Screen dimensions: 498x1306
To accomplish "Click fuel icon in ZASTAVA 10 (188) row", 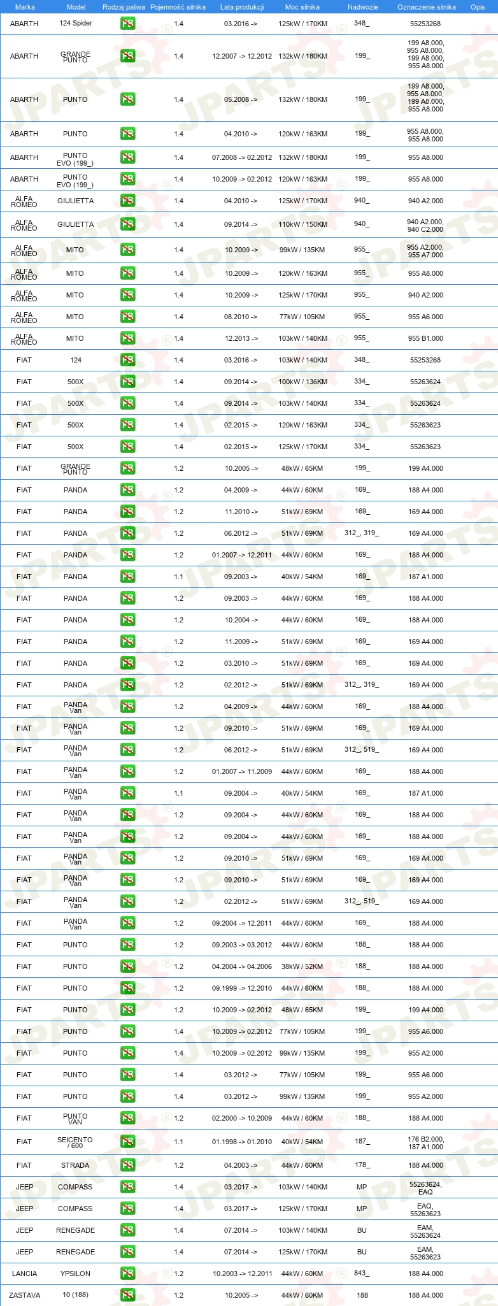I will click(x=128, y=1295).
